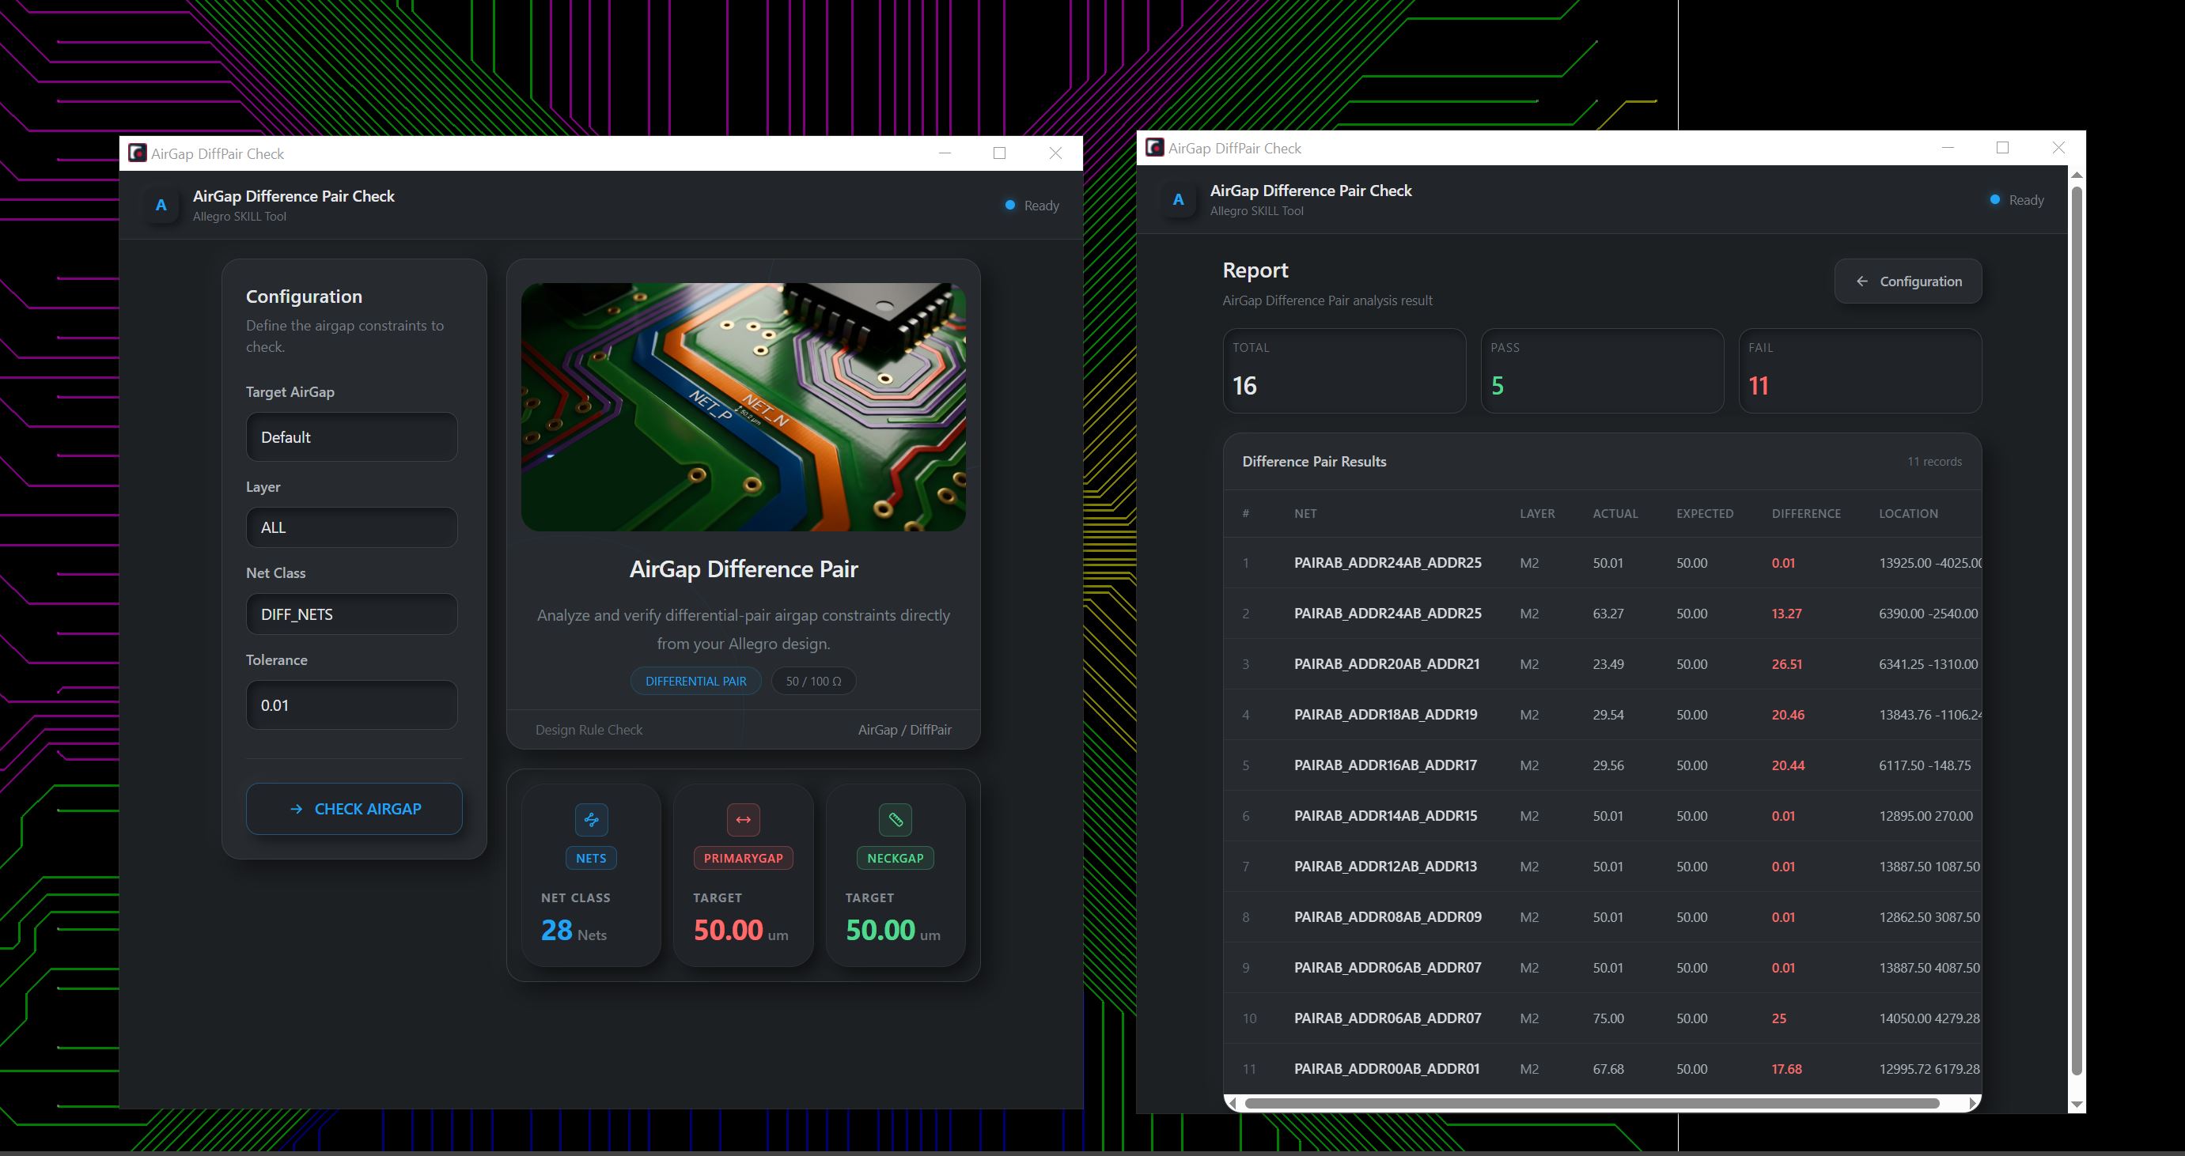Select row 3 PAIRAB_ADDR20AB_ADDR21
Screen dimensions: 2185x1156
(x=1602, y=663)
